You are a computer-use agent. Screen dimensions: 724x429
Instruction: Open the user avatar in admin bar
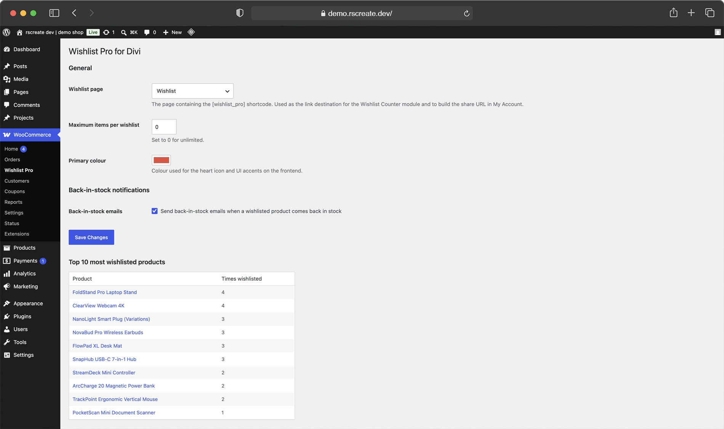click(718, 32)
